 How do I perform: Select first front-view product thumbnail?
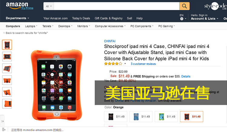pos(7,45)
